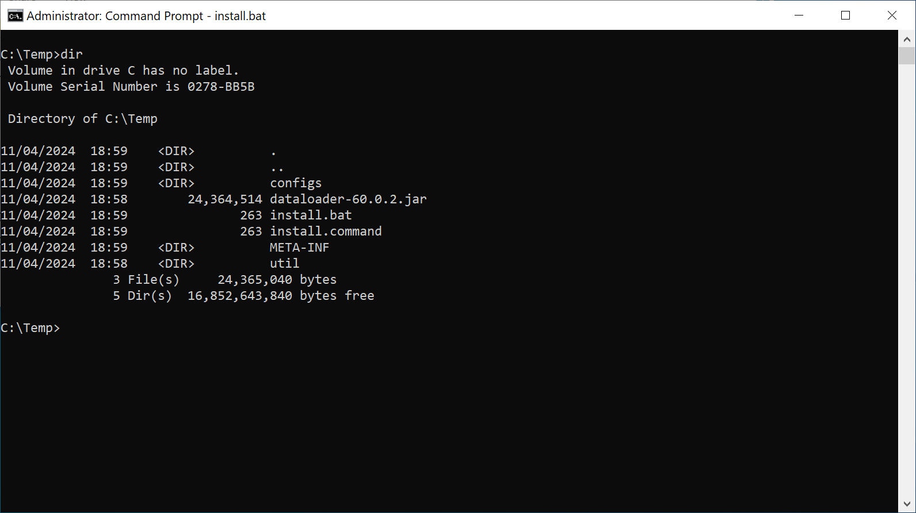Click the dataloader-60.0.2.jar filename
The height and width of the screenshot is (513, 916).
coord(348,199)
